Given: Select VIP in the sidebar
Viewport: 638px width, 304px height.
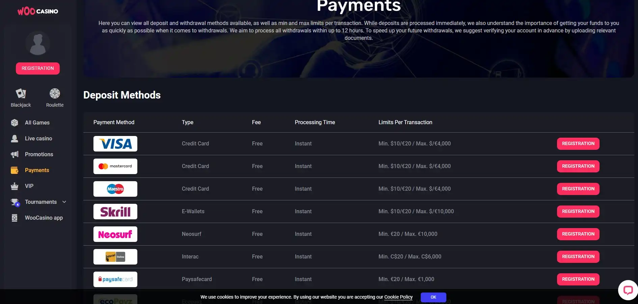Looking at the screenshot, I should pyautogui.click(x=29, y=186).
